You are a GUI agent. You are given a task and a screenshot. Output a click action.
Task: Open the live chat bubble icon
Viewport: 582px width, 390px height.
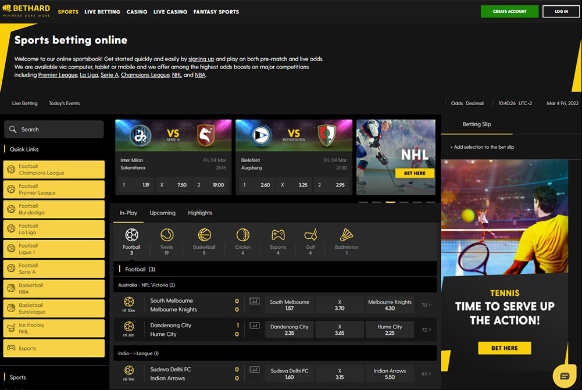click(x=565, y=376)
